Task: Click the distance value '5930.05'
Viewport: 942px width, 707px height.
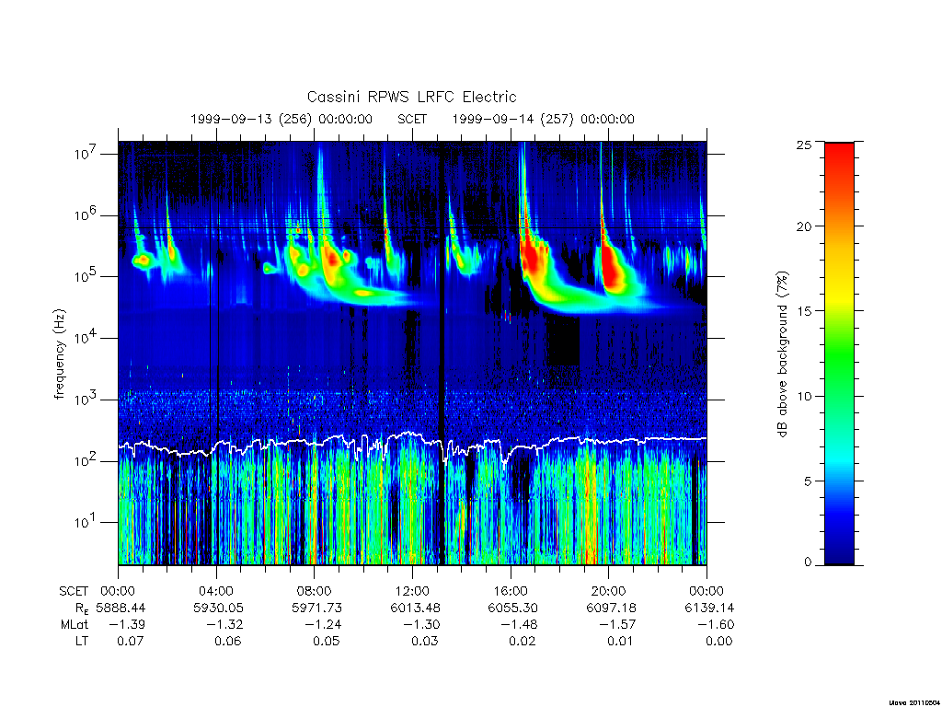Action: tap(218, 608)
